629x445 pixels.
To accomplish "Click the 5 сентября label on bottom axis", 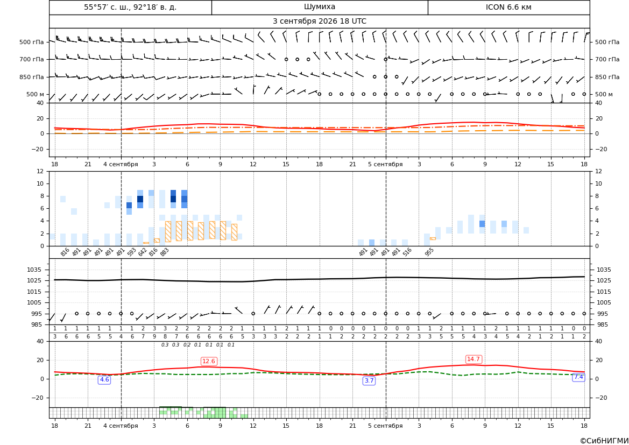I will pyautogui.click(x=385, y=426).
